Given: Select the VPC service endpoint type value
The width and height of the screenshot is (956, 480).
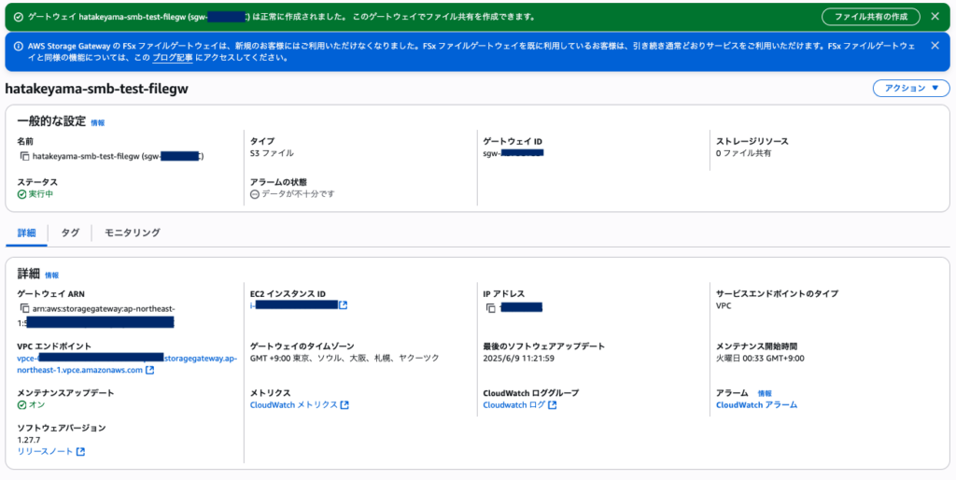Looking at the screenshot, I should [x=724, y=305].
